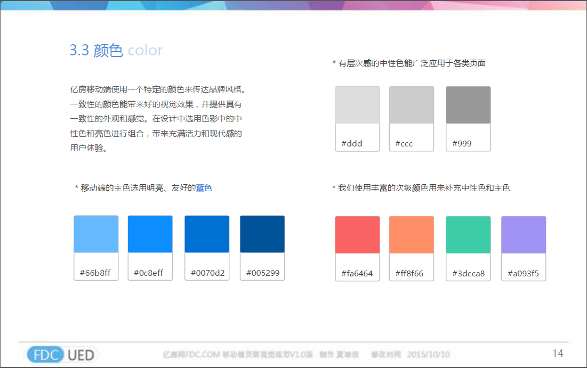This screenshot has width=587, height=368.
Task: Click the page number 14
Action: (558, 353)
